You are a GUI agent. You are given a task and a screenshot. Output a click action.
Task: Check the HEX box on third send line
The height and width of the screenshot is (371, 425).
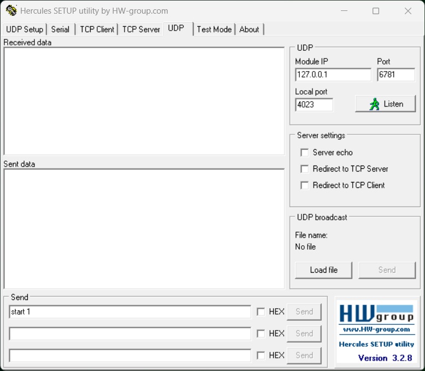point(261,355)
